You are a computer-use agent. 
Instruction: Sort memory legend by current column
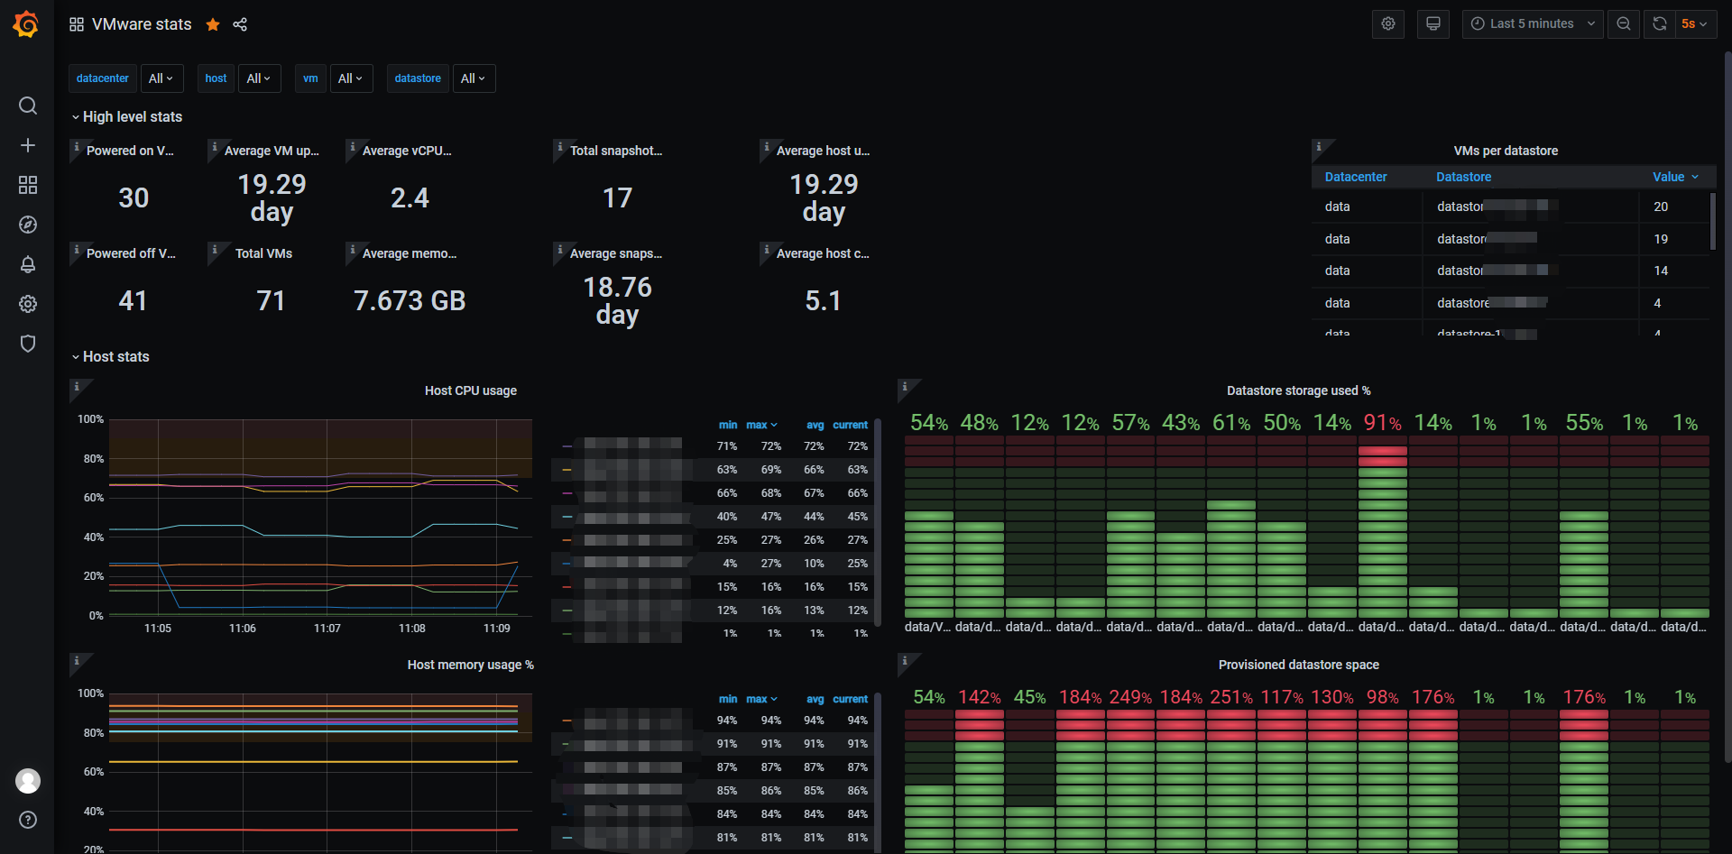pyautogui.click(x=850, y=699)
